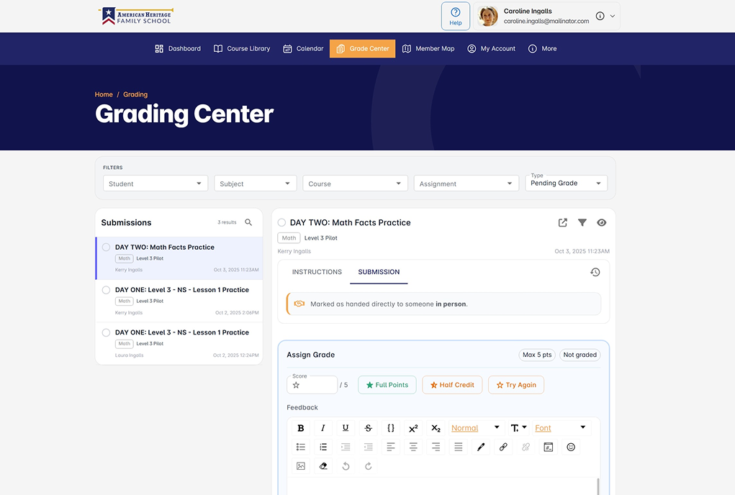Switch to the Instructions tab
735x495 pixels.
coord(317,272)
